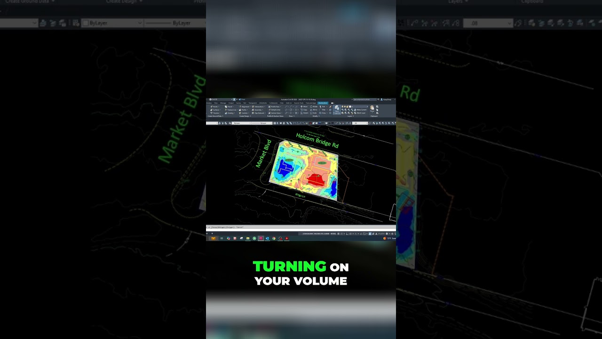Switch to the Survey ribbon tab
Screen dimensions: 602x339
238,103
